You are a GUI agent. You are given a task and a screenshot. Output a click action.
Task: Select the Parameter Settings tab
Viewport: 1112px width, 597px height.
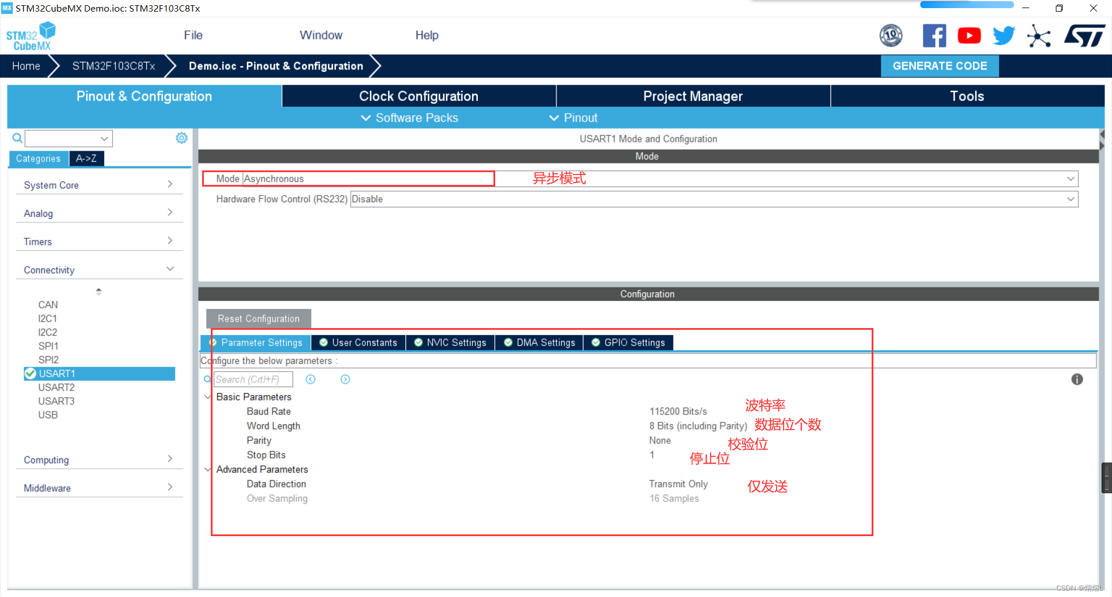pyautogui.click(x=255, y=343)
